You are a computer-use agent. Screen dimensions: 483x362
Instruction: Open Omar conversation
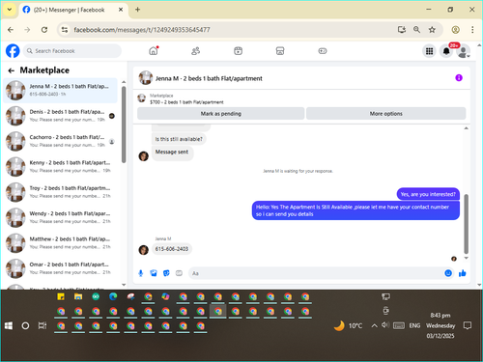click(60, 268)
